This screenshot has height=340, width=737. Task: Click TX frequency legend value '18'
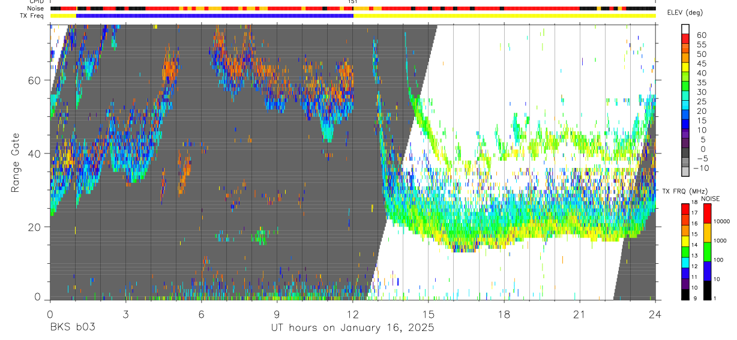(x=694, y=202)
